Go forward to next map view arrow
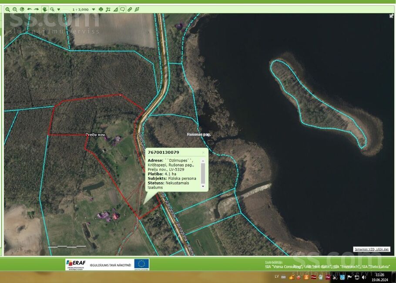 point(37,9)
